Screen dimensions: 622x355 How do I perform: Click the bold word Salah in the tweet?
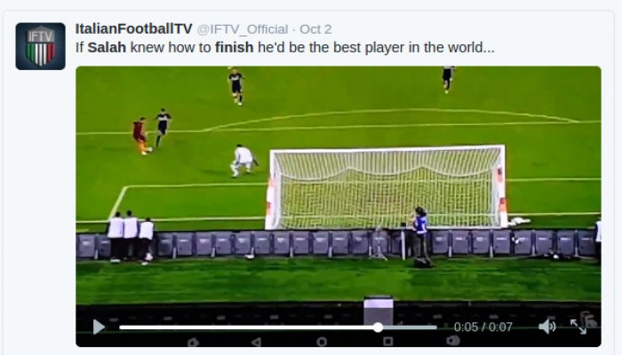pyautogui.click(x=107, y=48)
